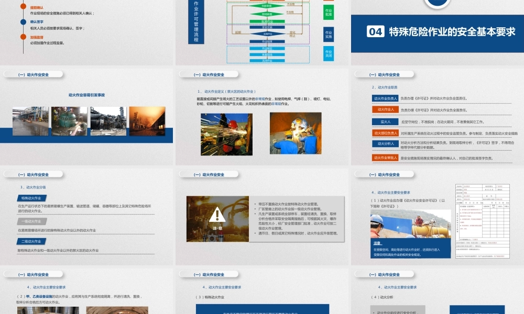Select the orange 动火作业审批人 label

(385, 158)
